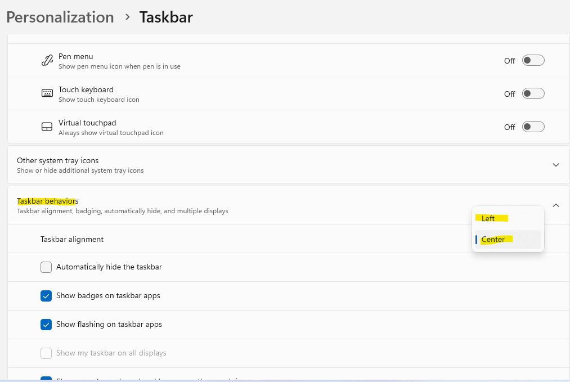The image size is (570, 382).
Task: Disable Show flashing on taskbar apps
Action: pyautogui.click(x=46, y=324)
